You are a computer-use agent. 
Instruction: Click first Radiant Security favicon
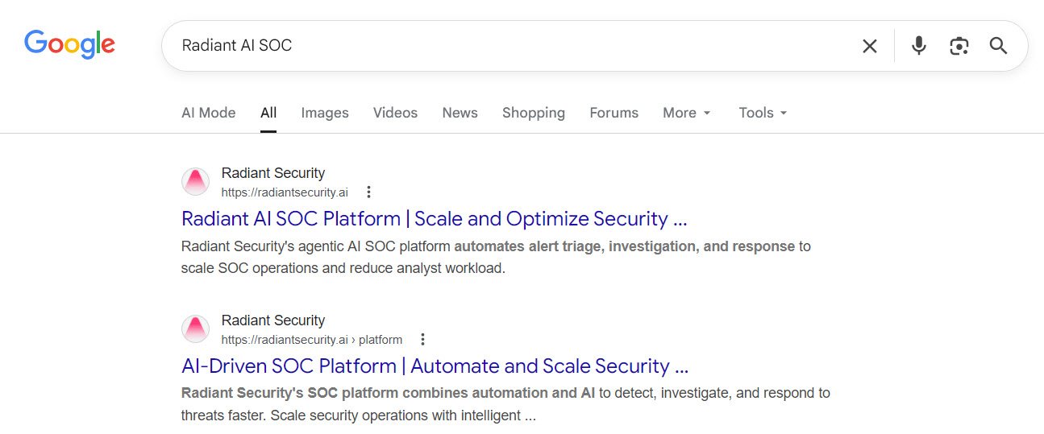[195, 182]
